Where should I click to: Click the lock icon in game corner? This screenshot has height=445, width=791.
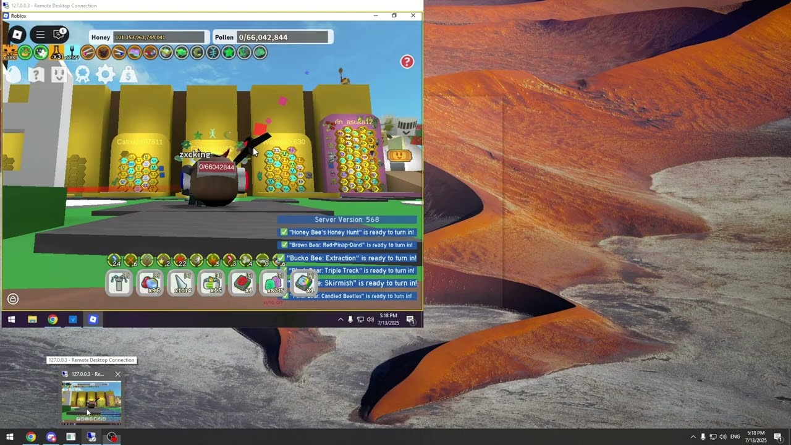pyautogui.click(x=13, y=299)
